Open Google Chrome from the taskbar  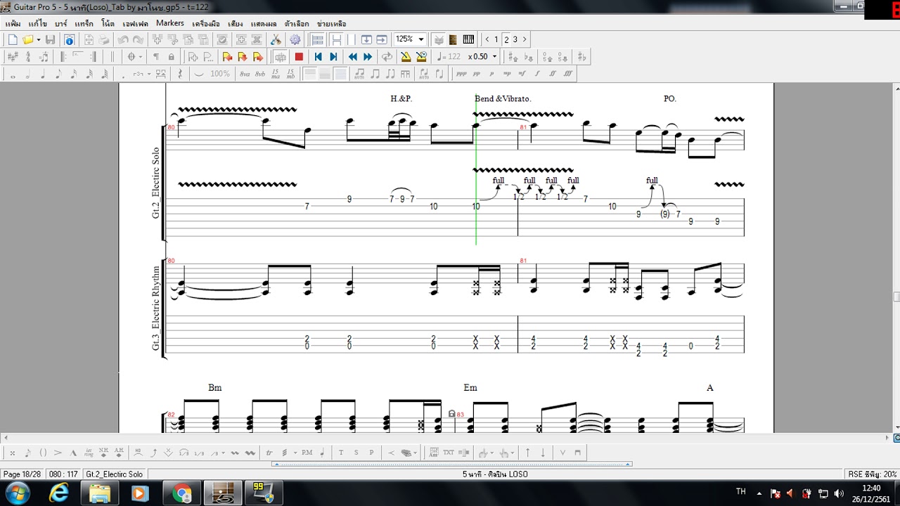click(181, 493)
